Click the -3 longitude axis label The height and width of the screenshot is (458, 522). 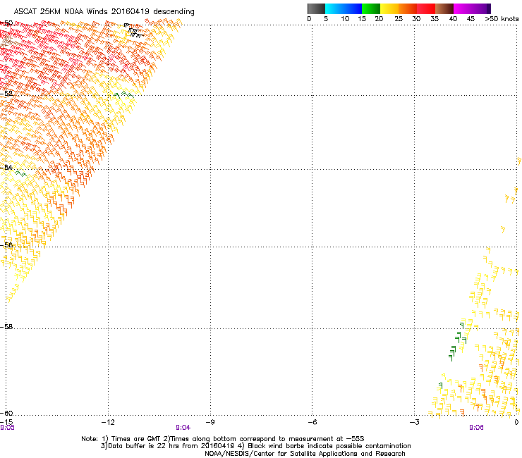click(x=414, y=422)
